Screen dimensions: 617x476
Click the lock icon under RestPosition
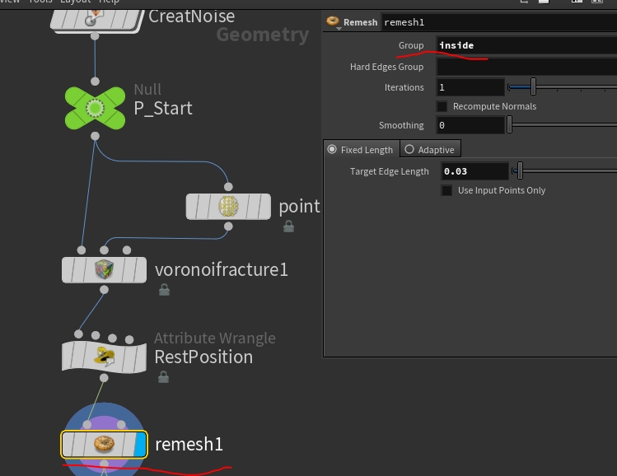(163, 377)
